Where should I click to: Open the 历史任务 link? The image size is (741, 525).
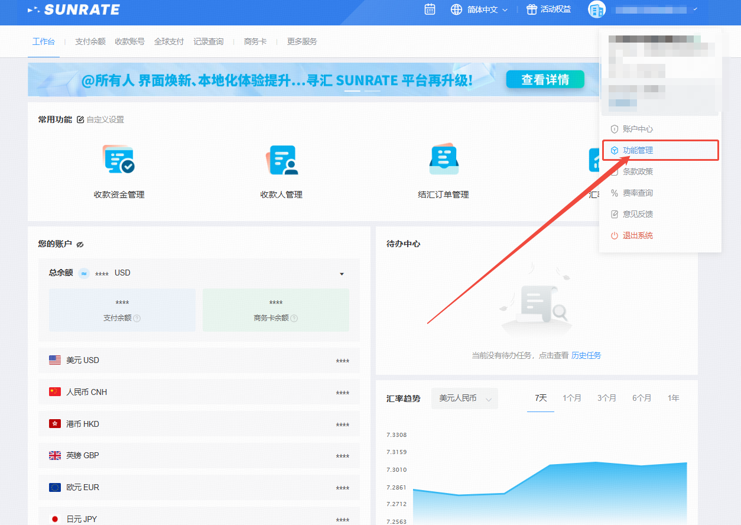pyautogui.click(x=586, y=355)
